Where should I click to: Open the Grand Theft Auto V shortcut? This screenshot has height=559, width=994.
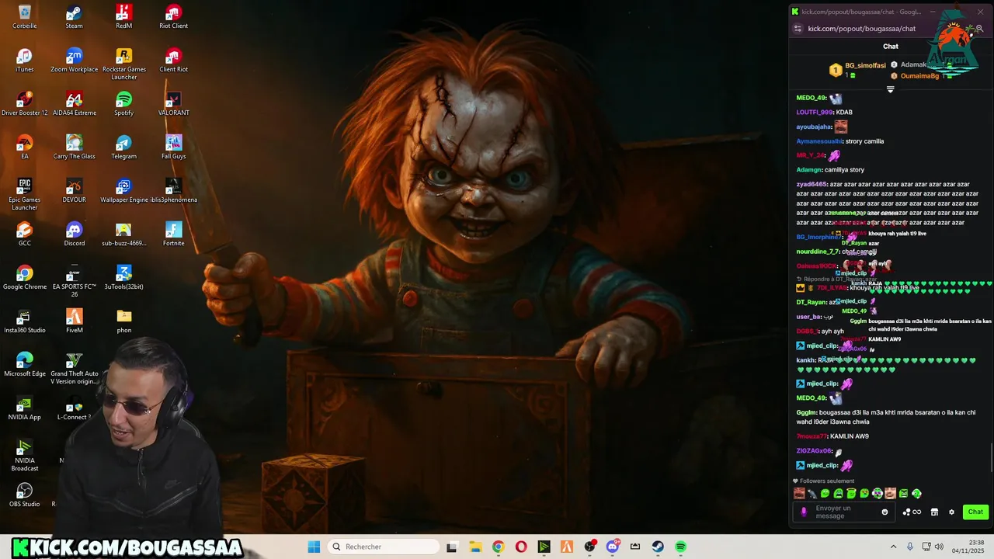pos(74,368)
